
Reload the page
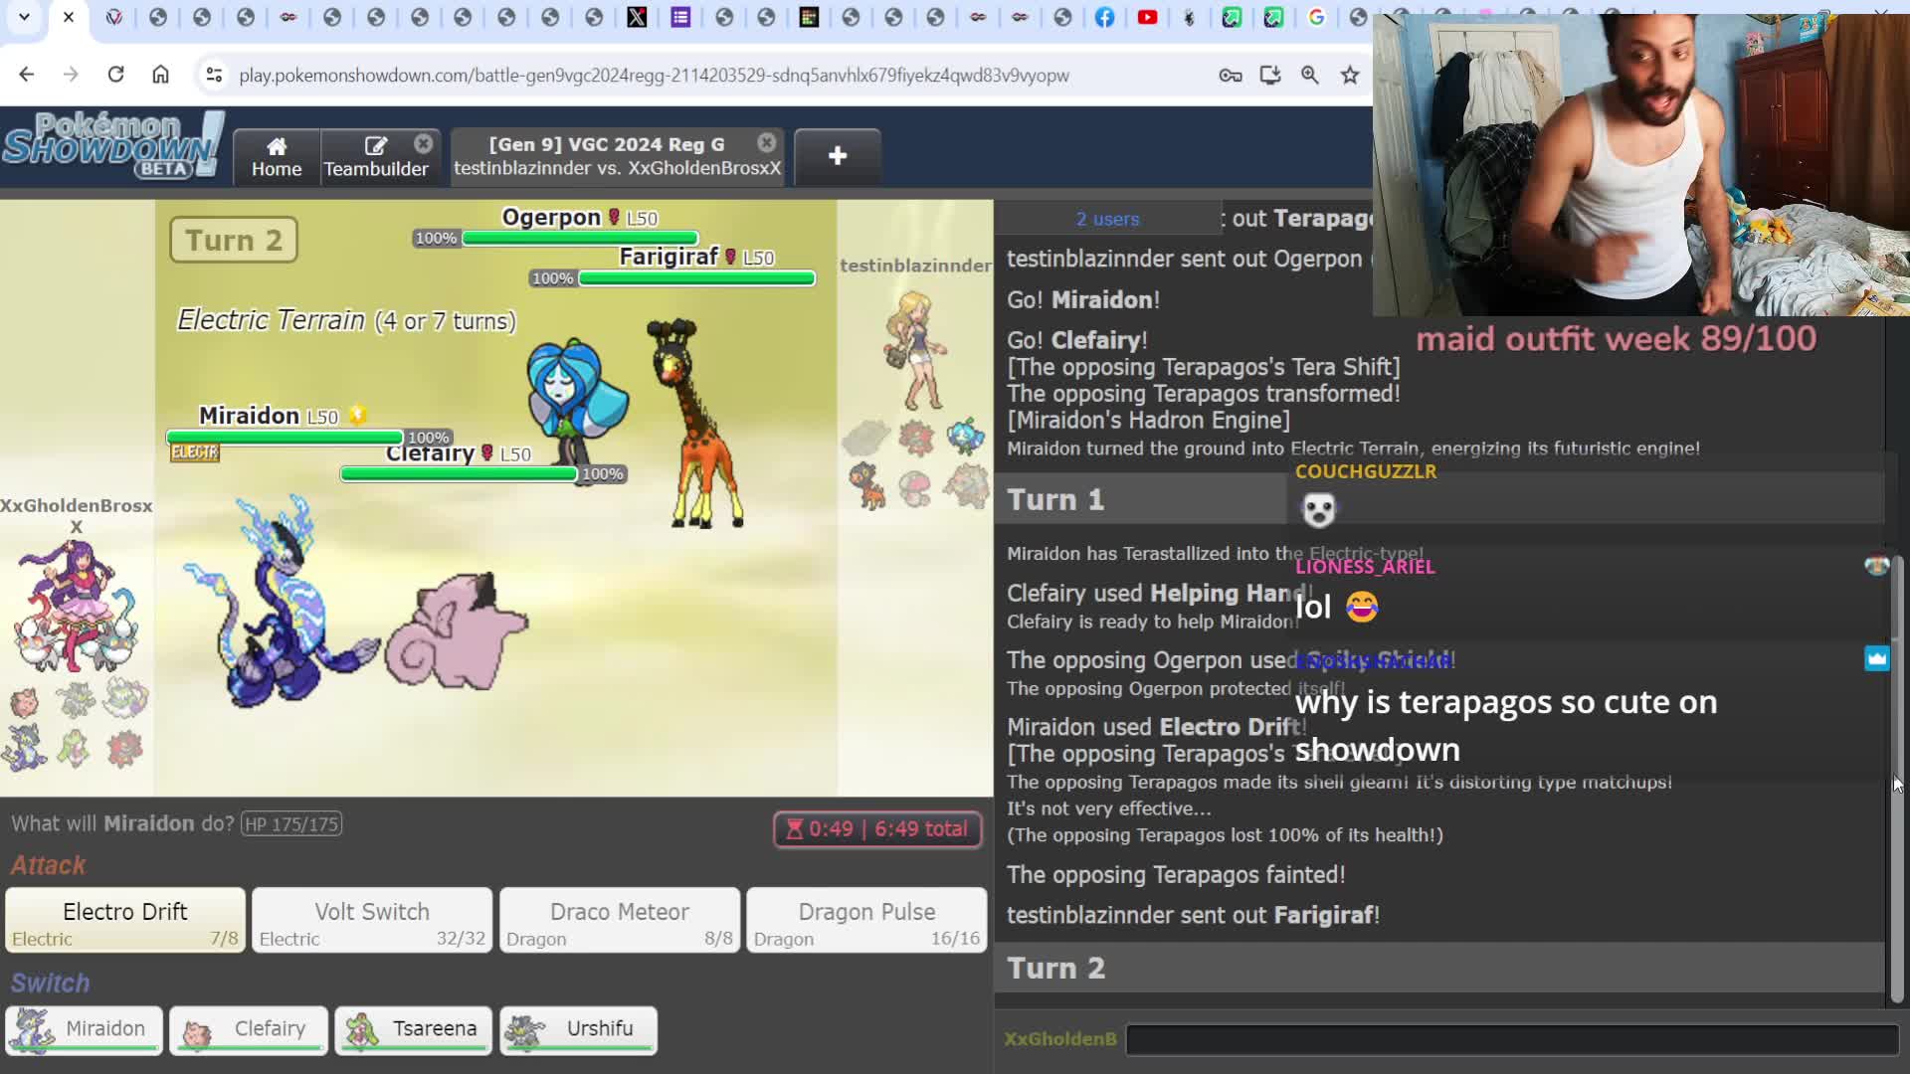click(115, 75)
